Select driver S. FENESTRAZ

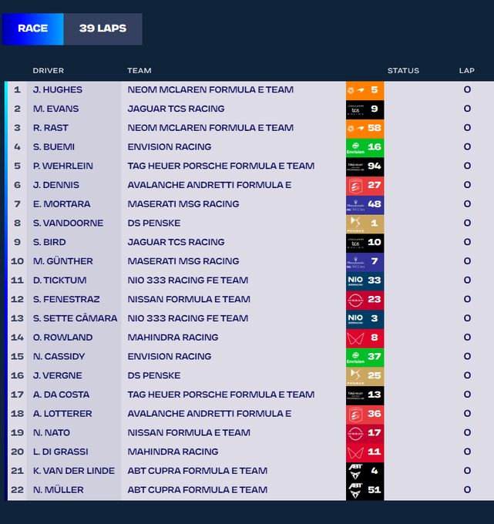click(x=66, y=299)
